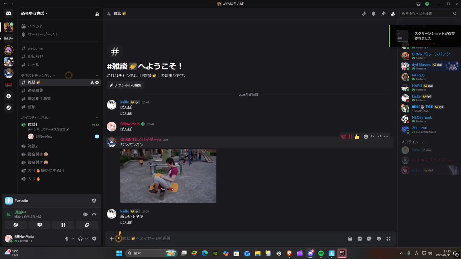Open Windows Start menu button
This screenshot has width=461, height=259.
pyautogui.click(x=119, y=253)
